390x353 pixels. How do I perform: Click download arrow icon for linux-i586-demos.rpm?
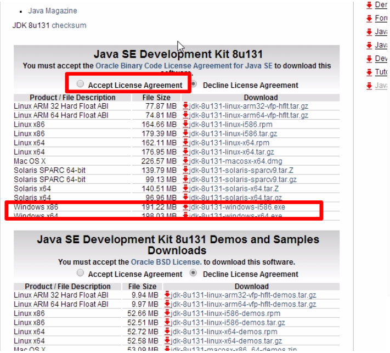pos(167,313)
